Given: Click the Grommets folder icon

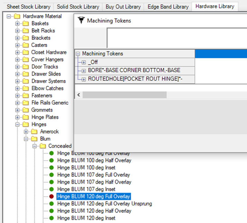Looking at the screenshot, I should point(26,110).
